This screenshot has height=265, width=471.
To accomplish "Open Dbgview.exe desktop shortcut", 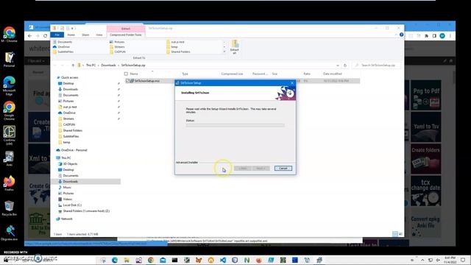I will point(10,233).
